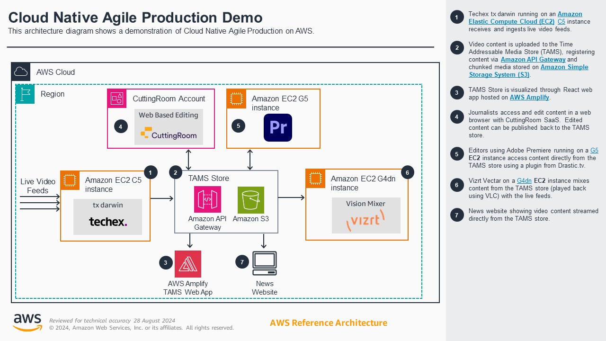Select the vizrt Vision Mixer logo
The height and width of the screenshot is (341, 606).
(365, 220)
